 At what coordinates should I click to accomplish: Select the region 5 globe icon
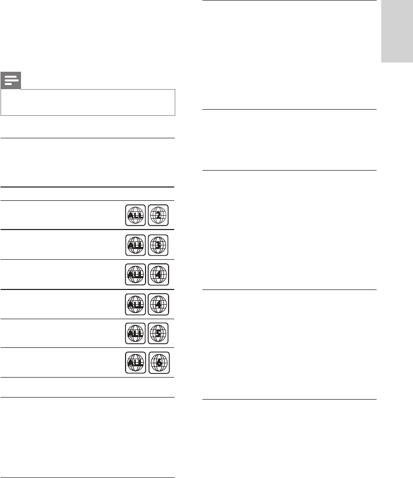click(158, 333)
